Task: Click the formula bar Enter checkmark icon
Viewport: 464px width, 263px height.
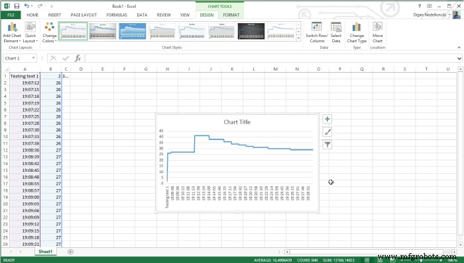Action: [x=66, y=58]
